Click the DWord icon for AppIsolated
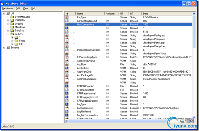The image size is (199, 131). point(67,68)
